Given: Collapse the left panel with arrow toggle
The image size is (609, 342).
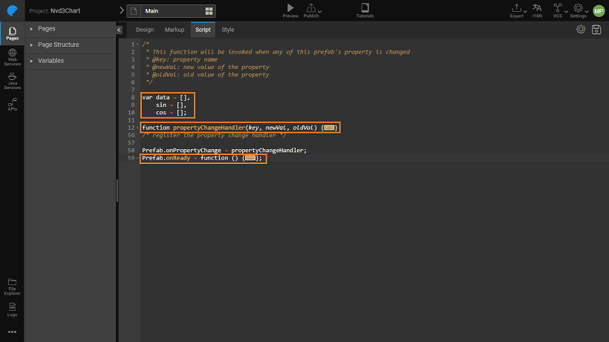Looking at the screenshot, I should 120,30.
